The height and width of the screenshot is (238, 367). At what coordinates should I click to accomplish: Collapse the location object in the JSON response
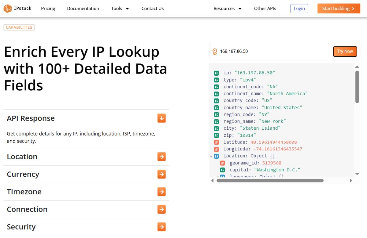click(x=212, y=156)
